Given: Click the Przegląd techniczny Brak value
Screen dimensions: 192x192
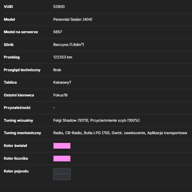Looking at the screenshot, I should point(57,70).
